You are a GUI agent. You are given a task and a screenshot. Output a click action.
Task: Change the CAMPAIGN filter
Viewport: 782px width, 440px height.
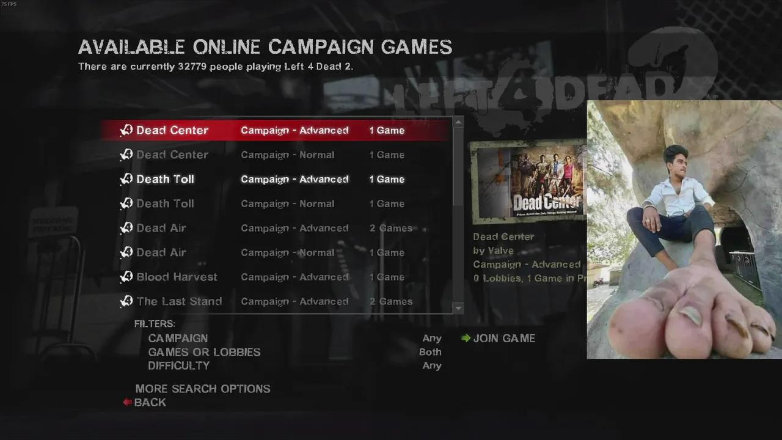click(294, 339)
